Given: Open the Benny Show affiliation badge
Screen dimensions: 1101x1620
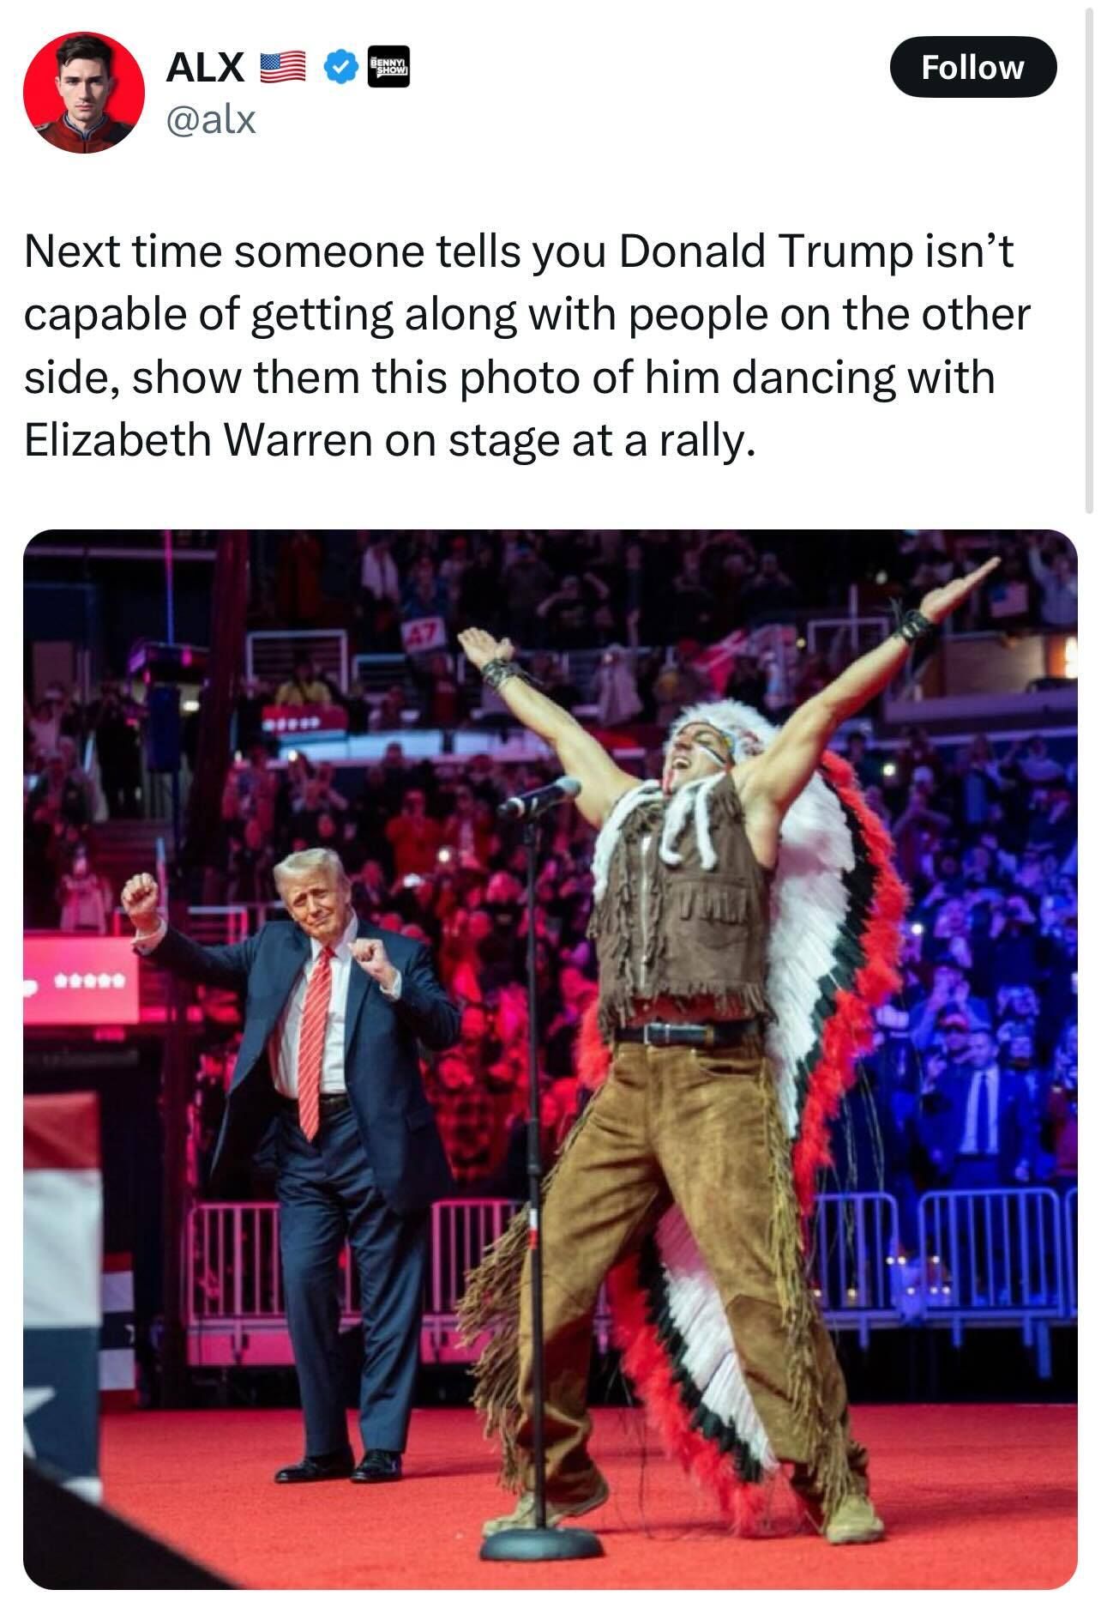Looking at the screenshot, I should coord(388,68).
